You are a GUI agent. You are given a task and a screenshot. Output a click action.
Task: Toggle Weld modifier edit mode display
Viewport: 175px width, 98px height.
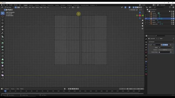tap(163, 45)
